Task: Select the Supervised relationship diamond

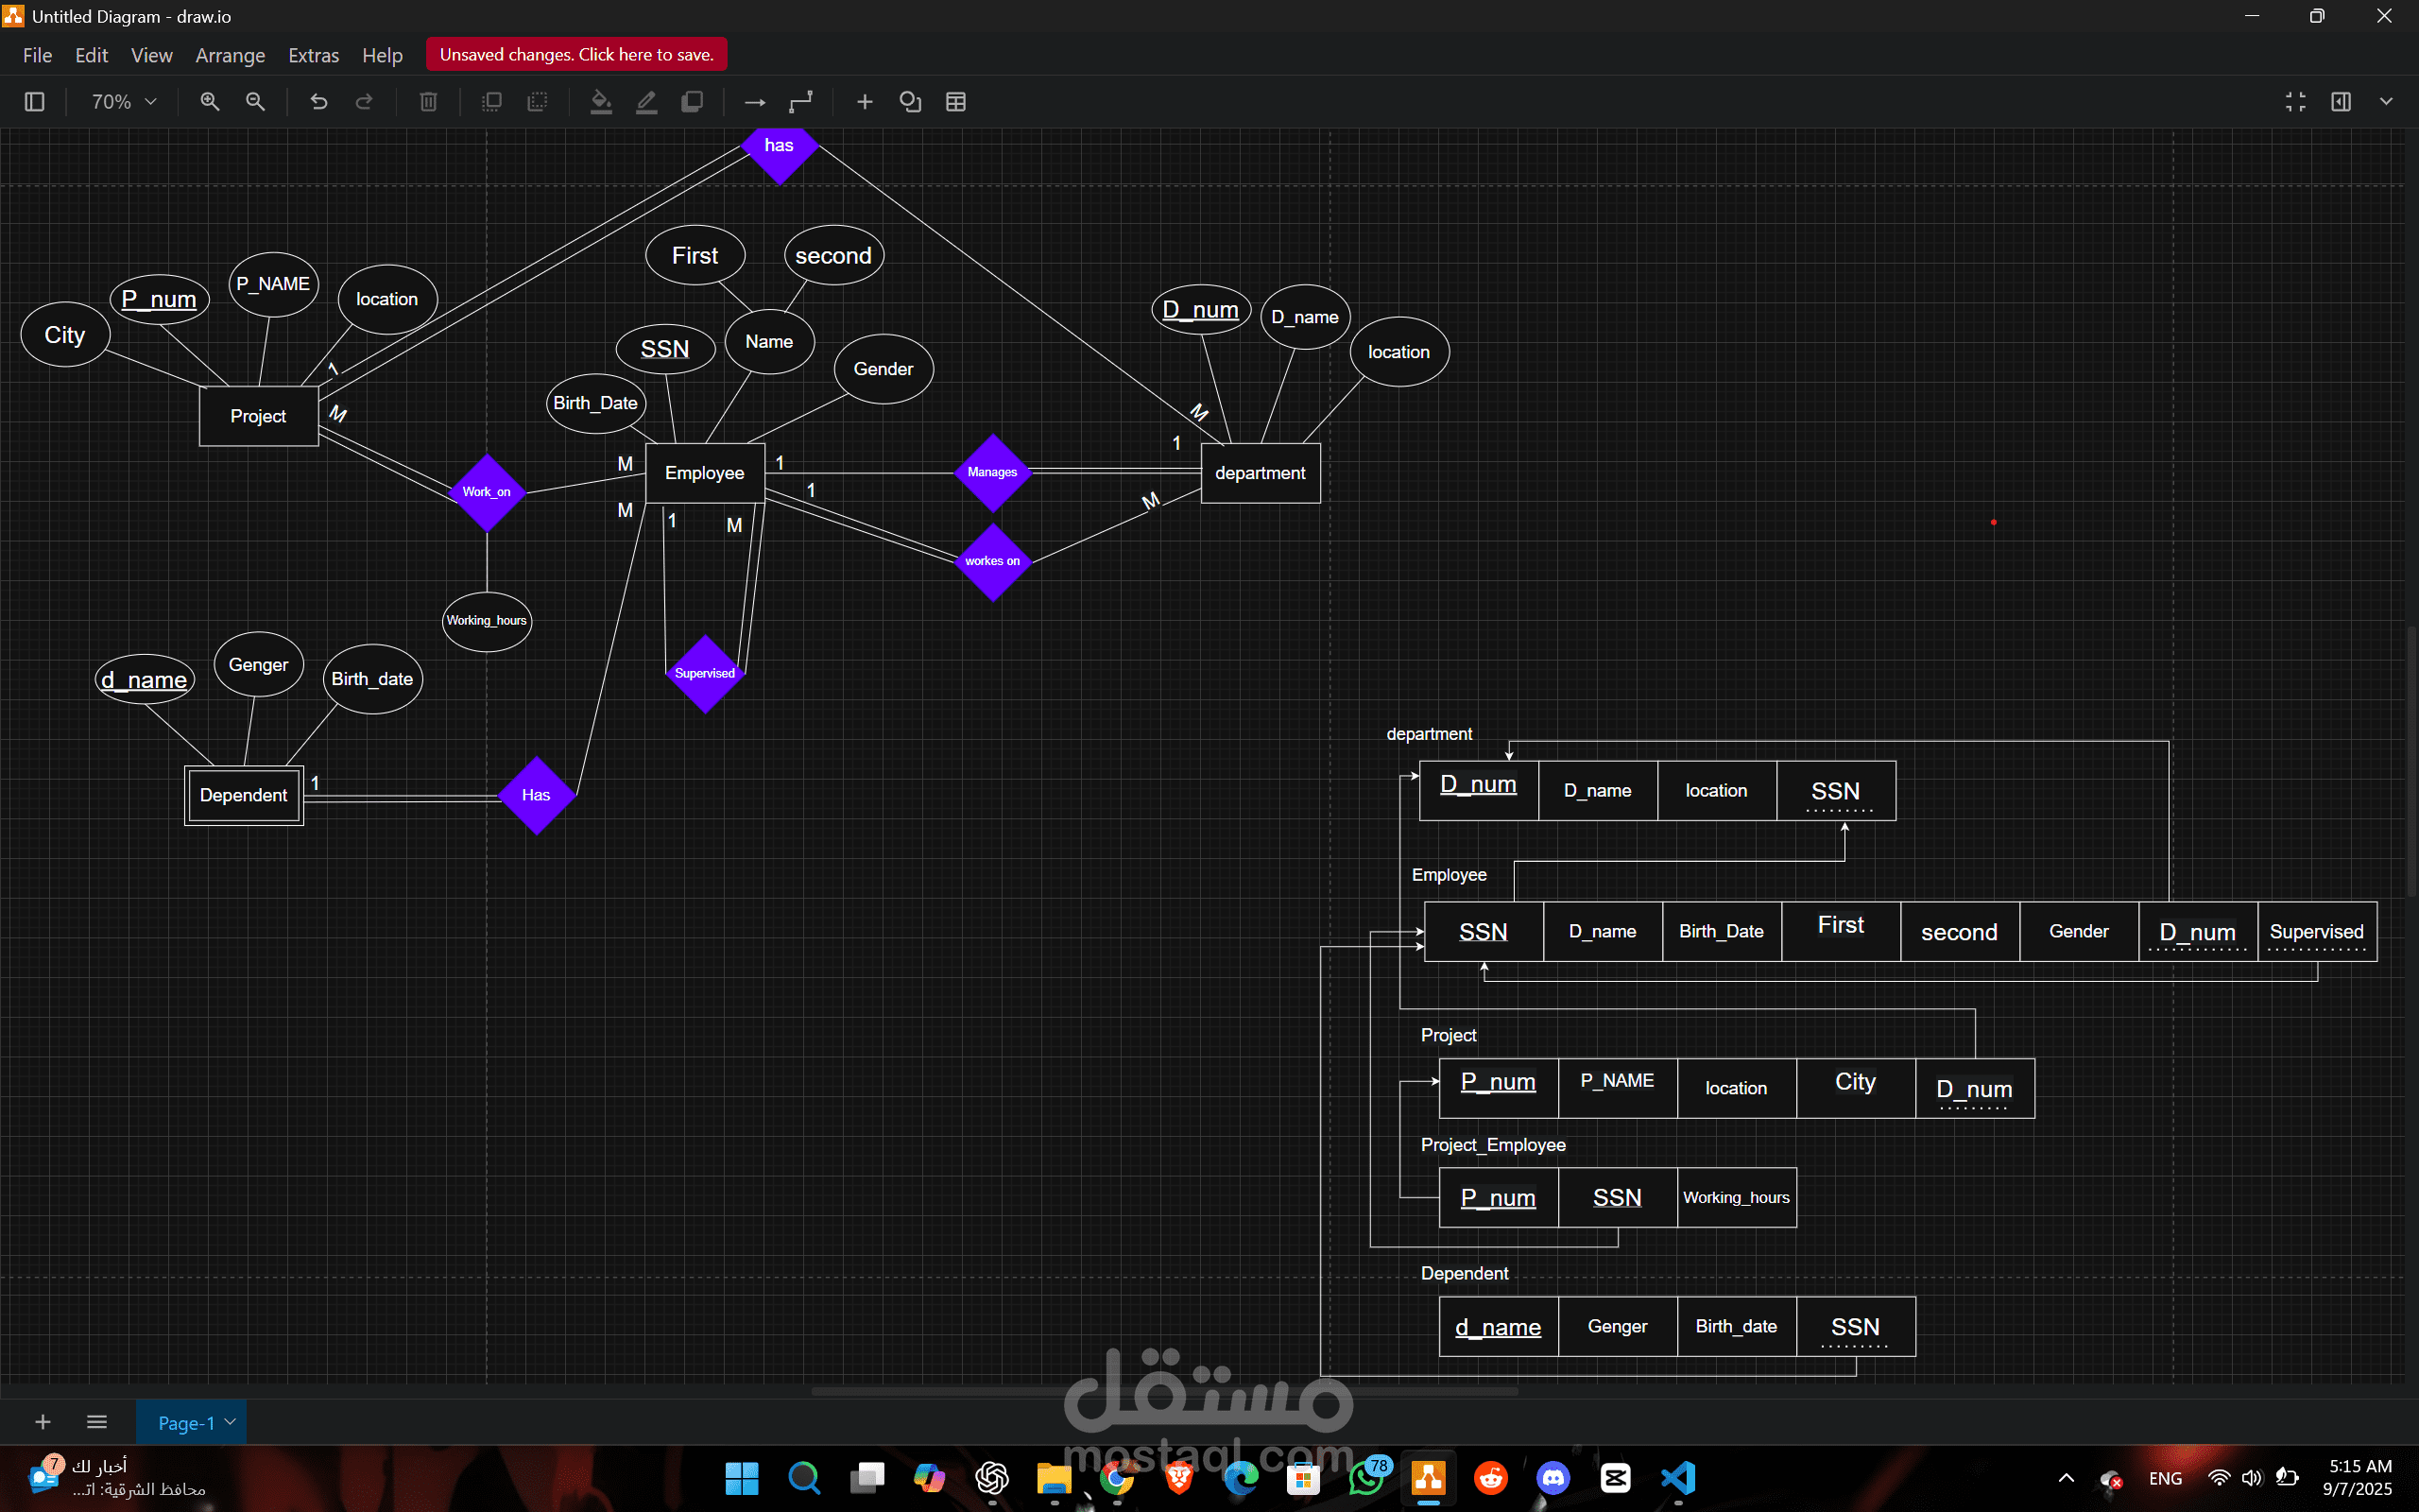Action: click(x=705, y=673)
